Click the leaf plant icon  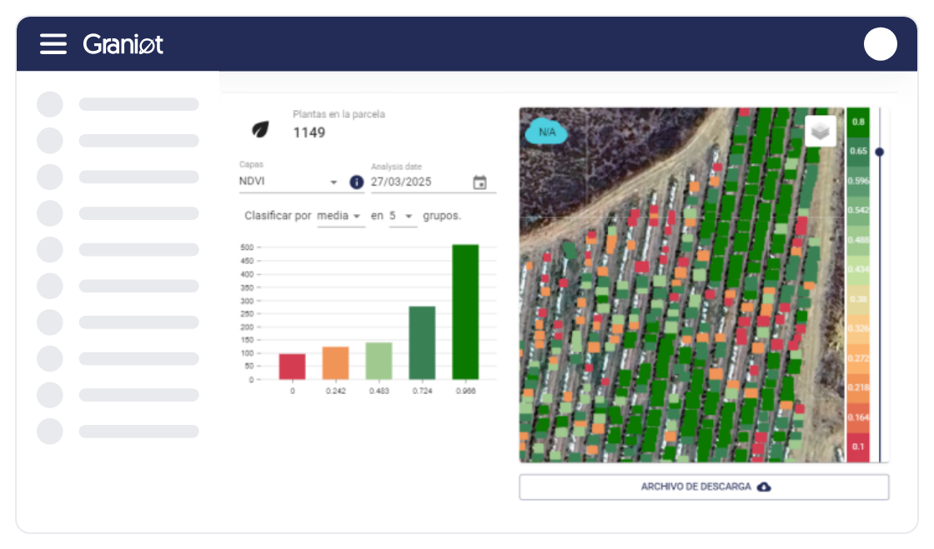[x=261, y=129]
